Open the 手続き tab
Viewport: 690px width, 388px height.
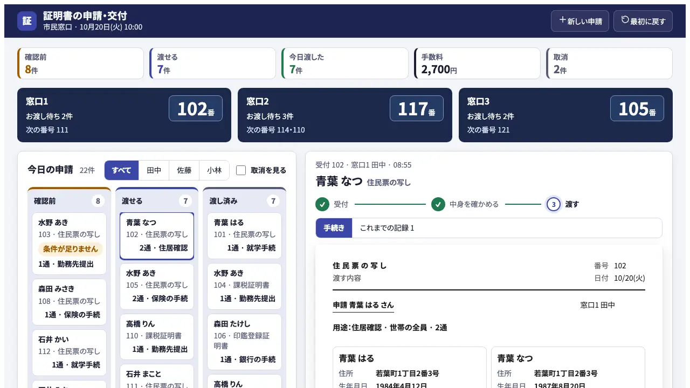click(x=334, y=228)
